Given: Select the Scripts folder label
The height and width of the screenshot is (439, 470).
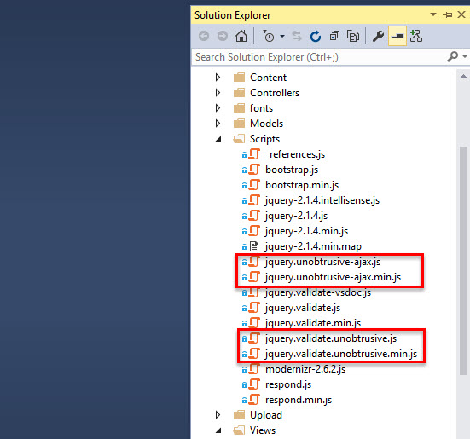Looking at the screenshot, I should pos(264,139).
